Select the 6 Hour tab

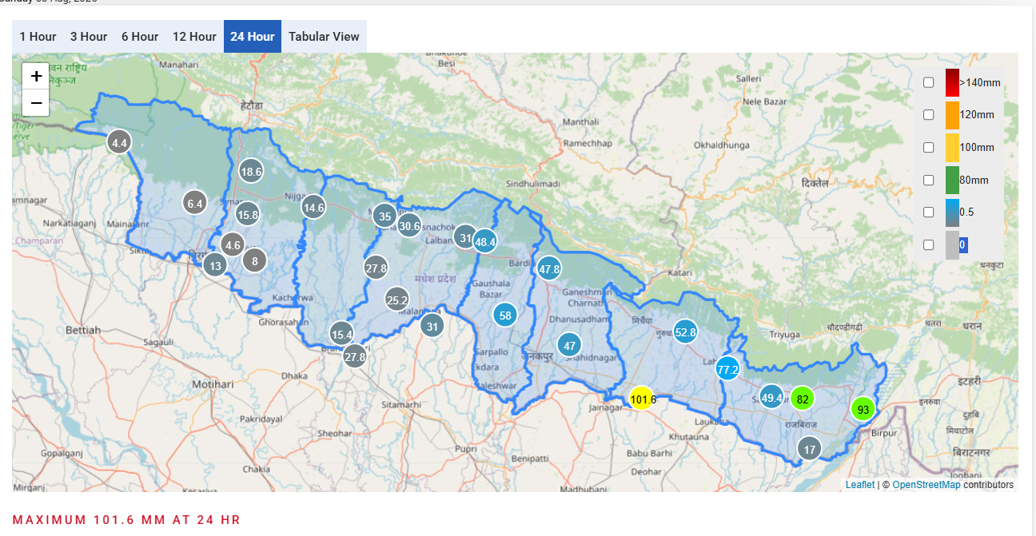[140, 36]
